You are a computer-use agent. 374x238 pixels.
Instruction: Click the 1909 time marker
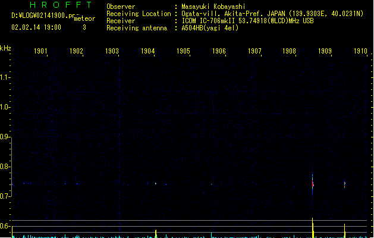click(x=325, y=51)
